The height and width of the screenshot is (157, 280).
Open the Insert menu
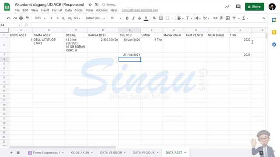click(45, 10)
